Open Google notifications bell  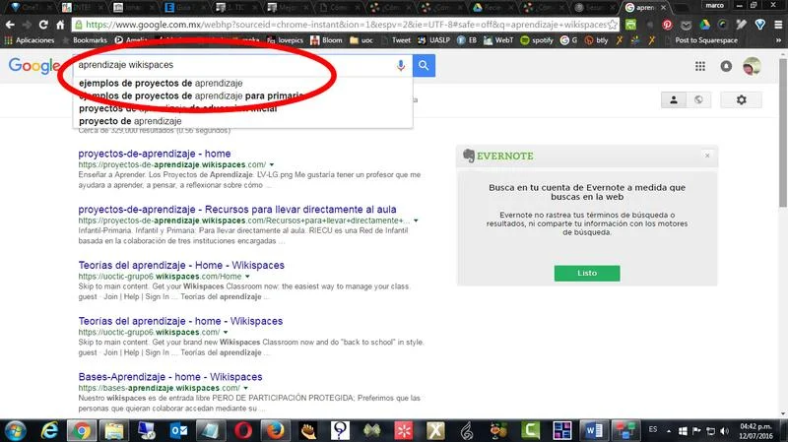[x=726, y=66]
